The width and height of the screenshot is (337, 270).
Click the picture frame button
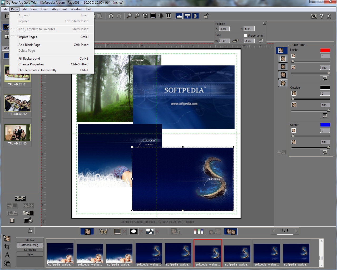click(117, 232)
